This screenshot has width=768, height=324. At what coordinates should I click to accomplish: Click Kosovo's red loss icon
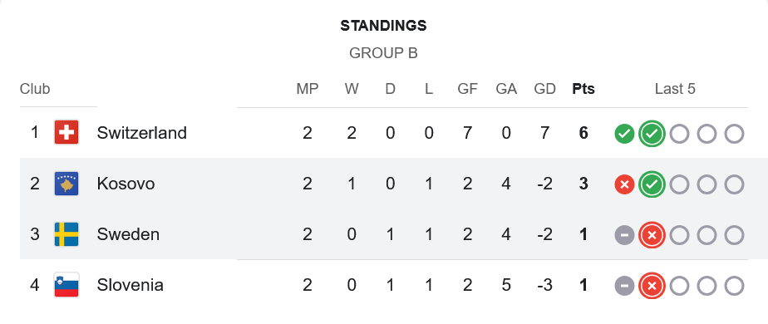click(624, 184)
